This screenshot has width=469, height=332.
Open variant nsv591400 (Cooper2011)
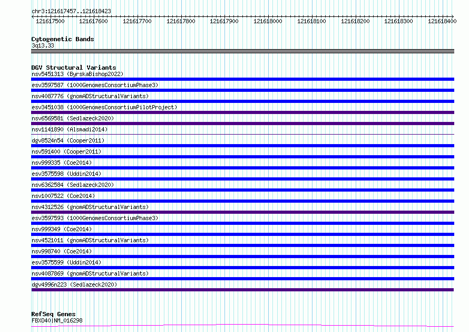click(66, 151)
